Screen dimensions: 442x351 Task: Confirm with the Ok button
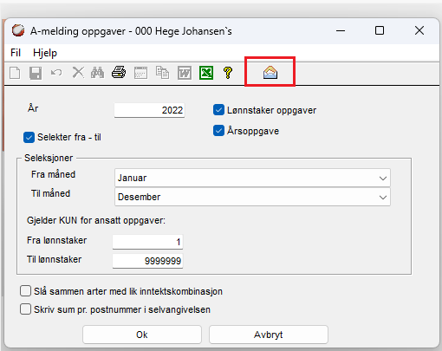(142, 335)
